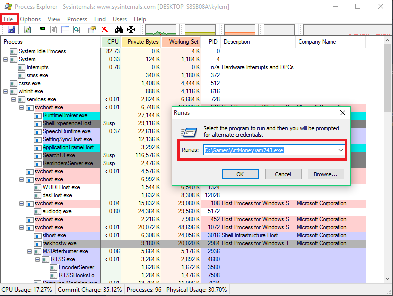Viewport: 393px width, 296px height.
Task: Click the System Idle Process icon
Action: [x=14, y=51]
